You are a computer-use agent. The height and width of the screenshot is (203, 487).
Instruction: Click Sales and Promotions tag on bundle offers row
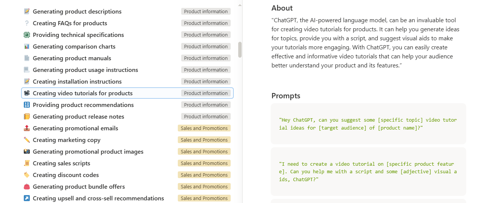tap(204, 186)
